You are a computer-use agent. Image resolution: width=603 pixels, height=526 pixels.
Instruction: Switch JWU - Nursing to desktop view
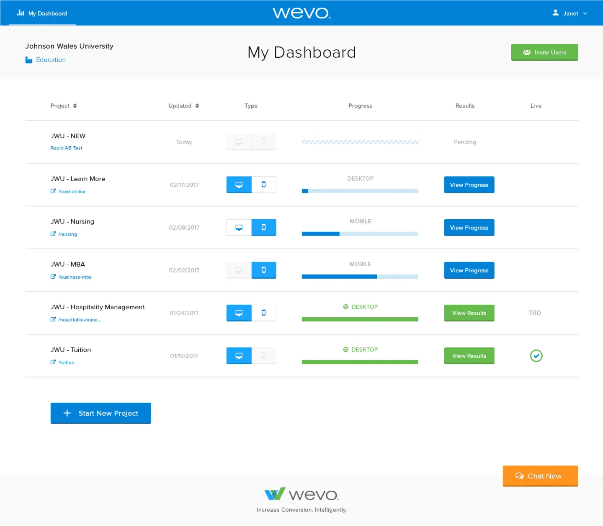pos(239,228)
